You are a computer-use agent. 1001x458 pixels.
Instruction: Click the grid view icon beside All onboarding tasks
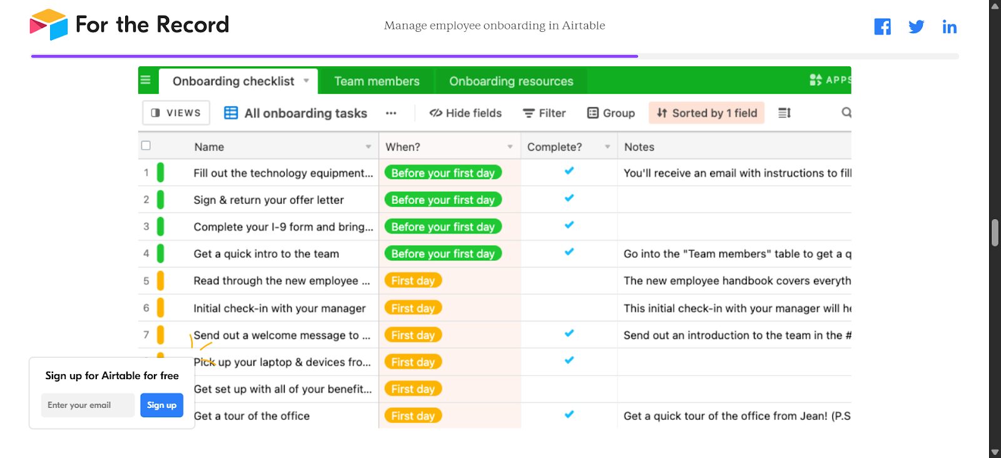[231, 113]
